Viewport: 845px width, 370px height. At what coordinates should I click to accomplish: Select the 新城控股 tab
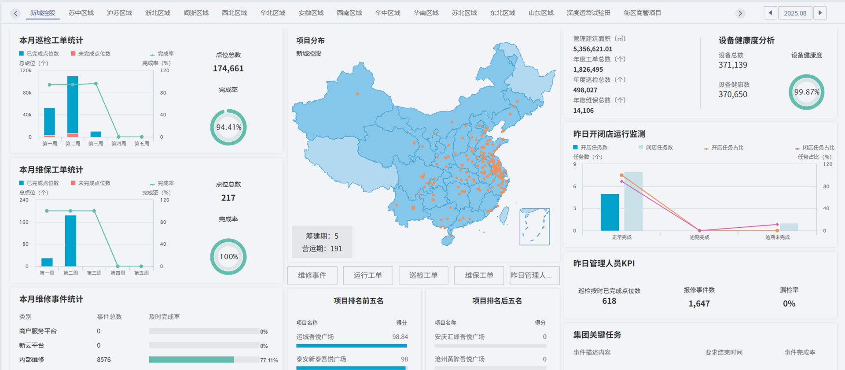(x=43, y=13)
